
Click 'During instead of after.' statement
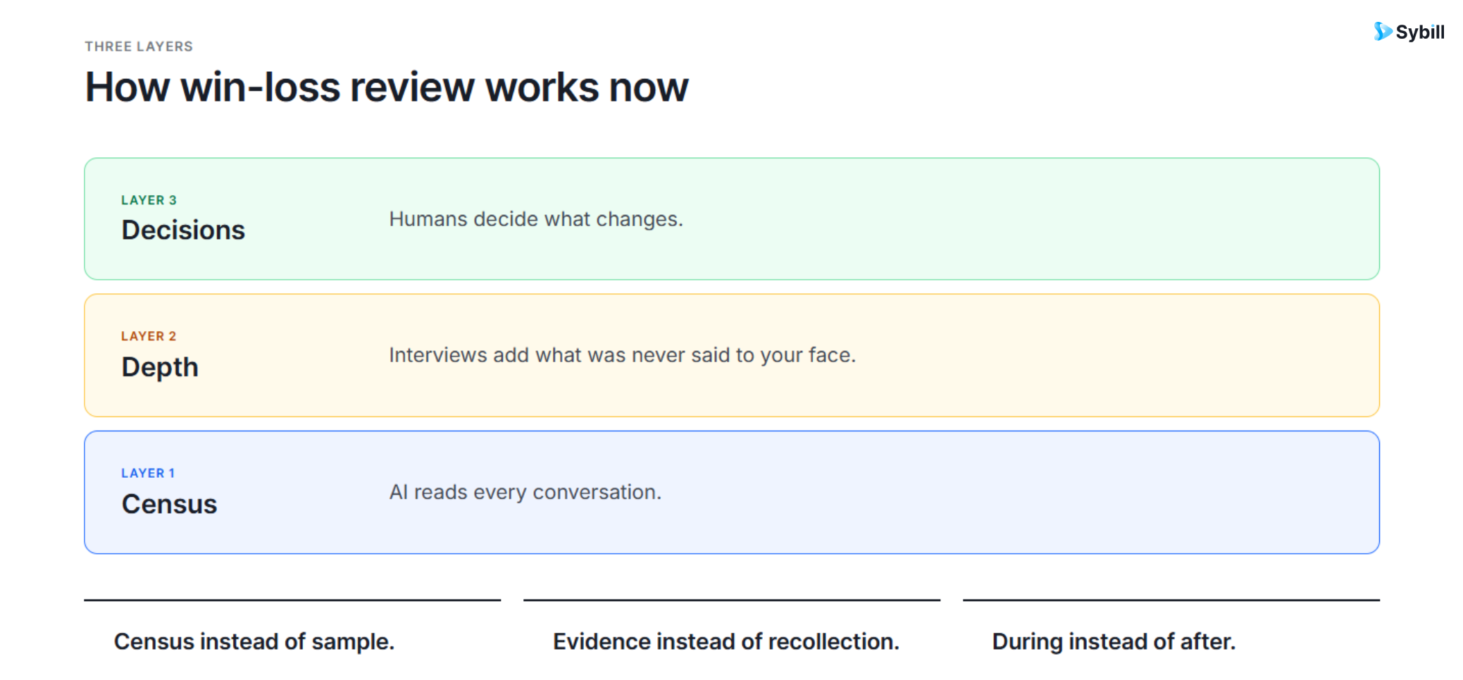[1114, 641]
